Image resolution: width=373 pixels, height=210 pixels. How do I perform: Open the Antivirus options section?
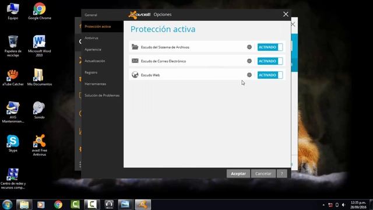click(x=92, y=38)
